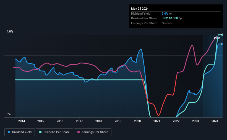Select the 2016 year on the x-axis
This screenshot has height=140, width=227.
[60, 121]
